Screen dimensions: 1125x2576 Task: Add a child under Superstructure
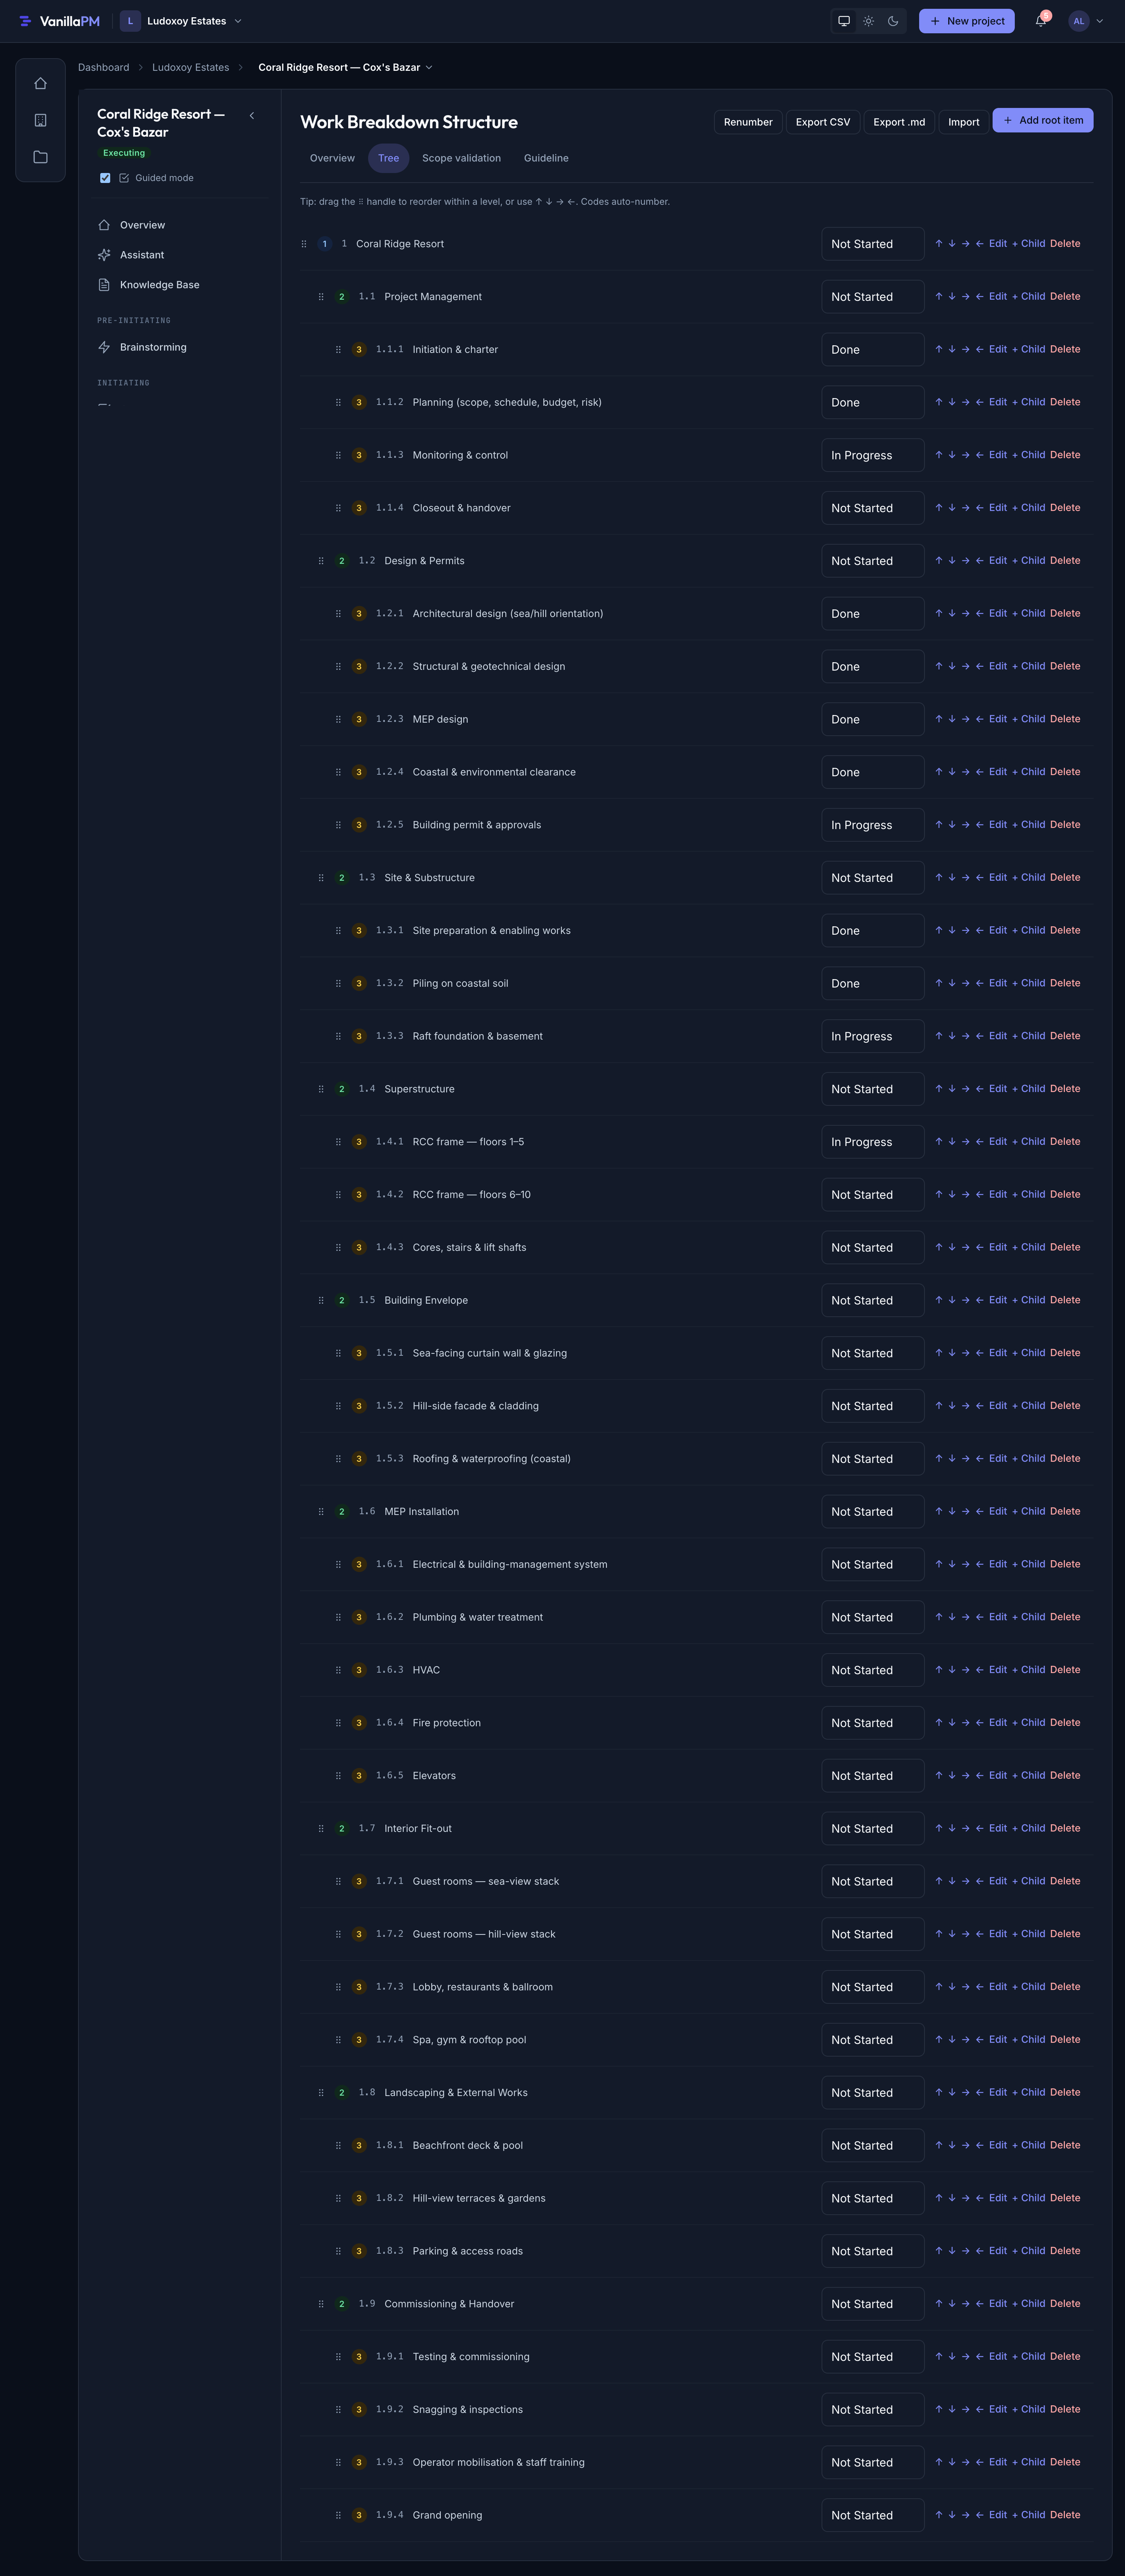[1029, 1089]
